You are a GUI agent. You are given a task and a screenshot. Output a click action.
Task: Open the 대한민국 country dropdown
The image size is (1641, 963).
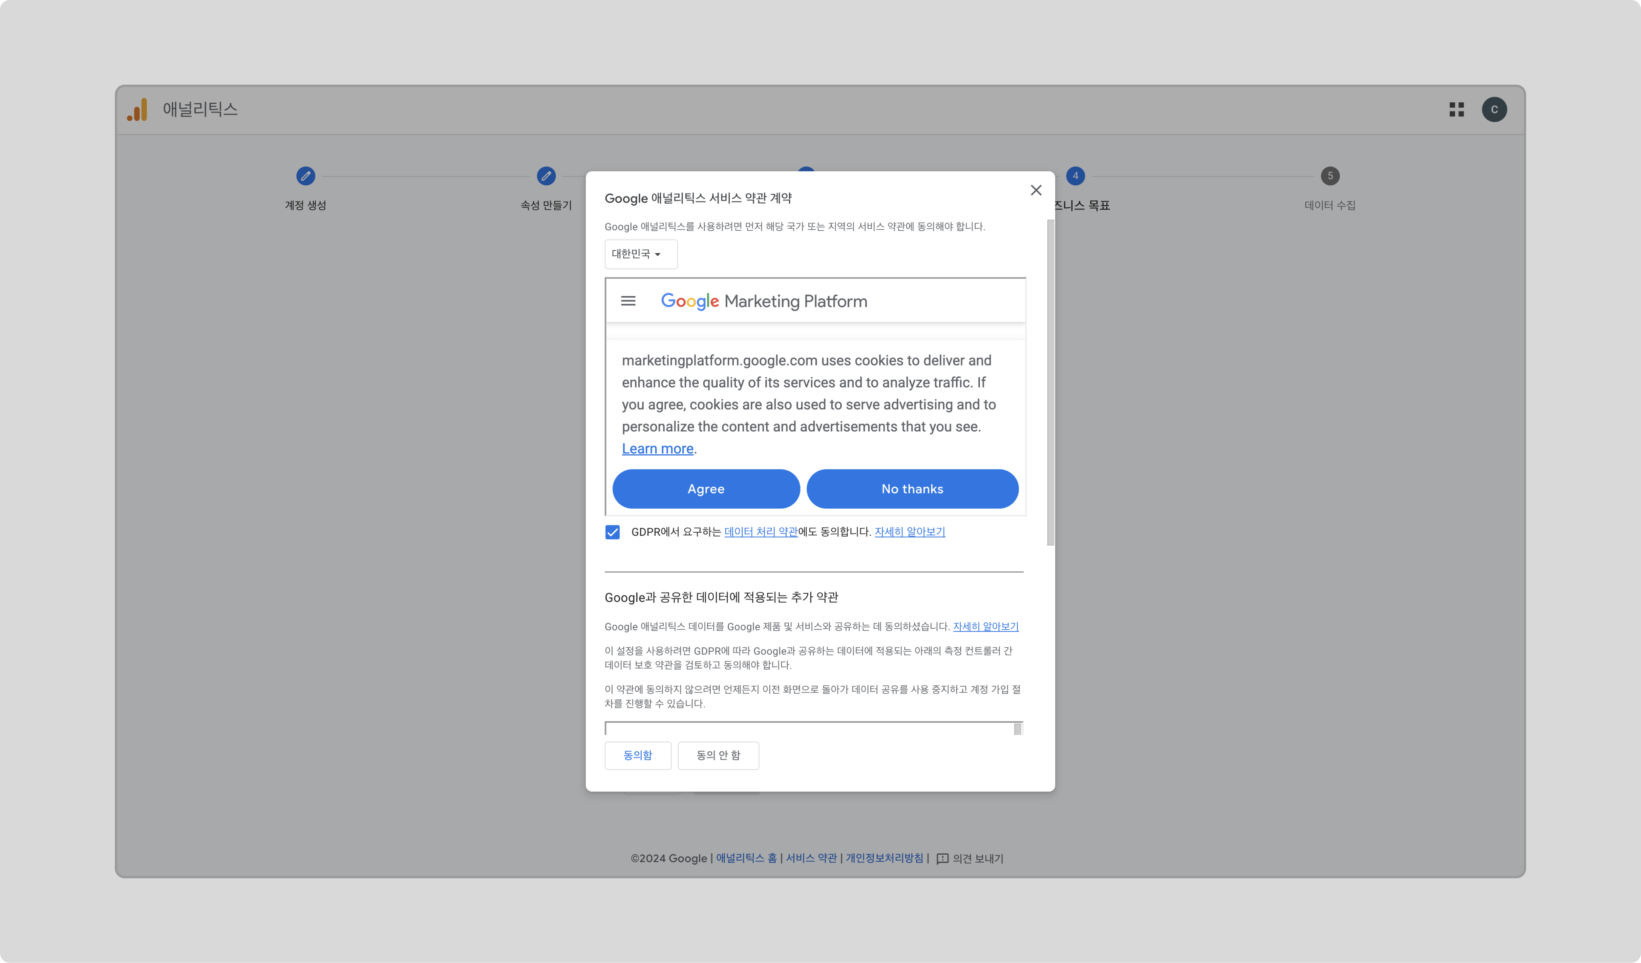point(641,254)
